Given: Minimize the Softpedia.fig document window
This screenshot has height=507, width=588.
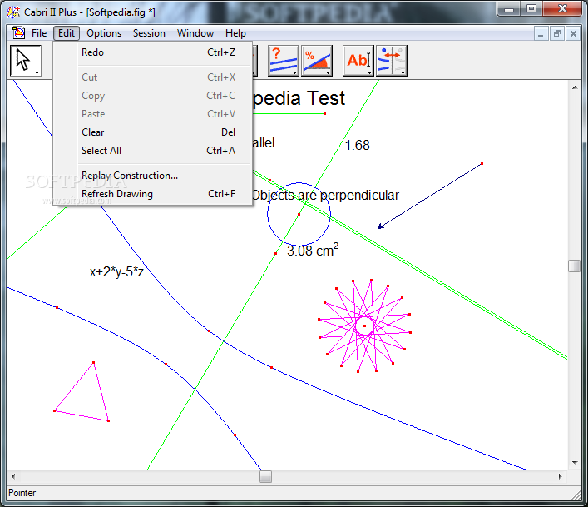Looking at the screenshot, I should tap(541, 34).
